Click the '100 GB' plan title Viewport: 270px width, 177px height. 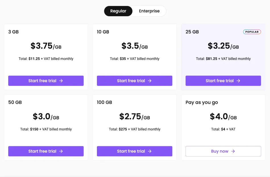tap(104, 102)
